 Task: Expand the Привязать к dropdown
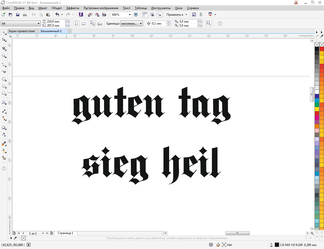pos(186,15)
